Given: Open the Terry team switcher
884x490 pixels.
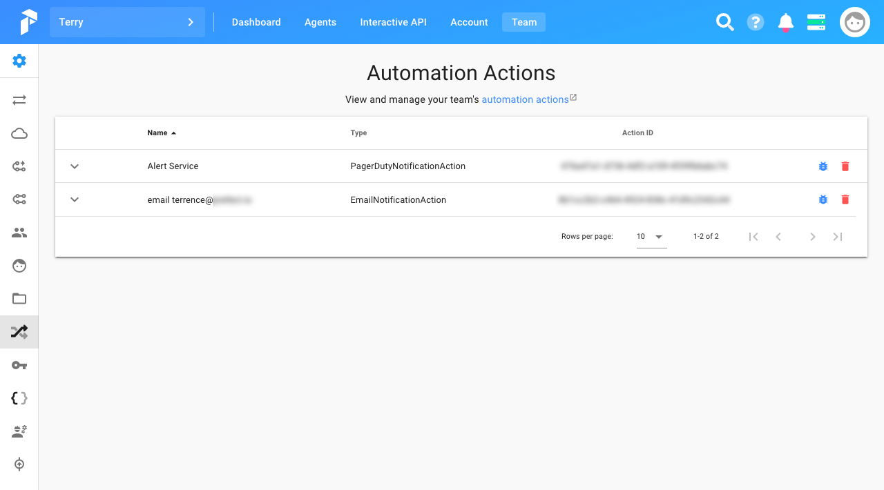Looking at the screenshot, I should point(127,22).
